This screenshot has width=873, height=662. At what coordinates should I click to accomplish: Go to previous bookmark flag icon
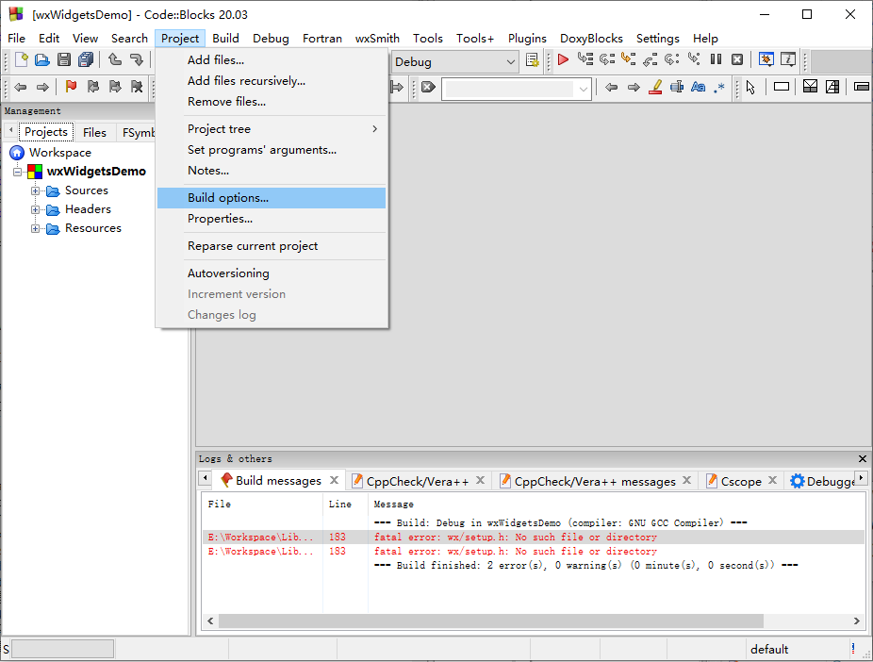93,87
